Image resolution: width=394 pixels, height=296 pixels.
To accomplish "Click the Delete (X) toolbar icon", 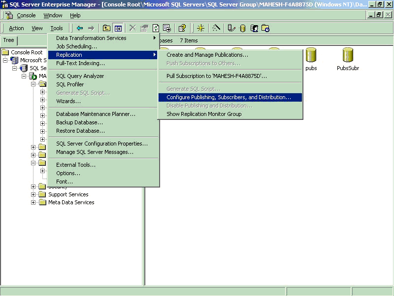I will pyautogui.click(x=132, y=28).
